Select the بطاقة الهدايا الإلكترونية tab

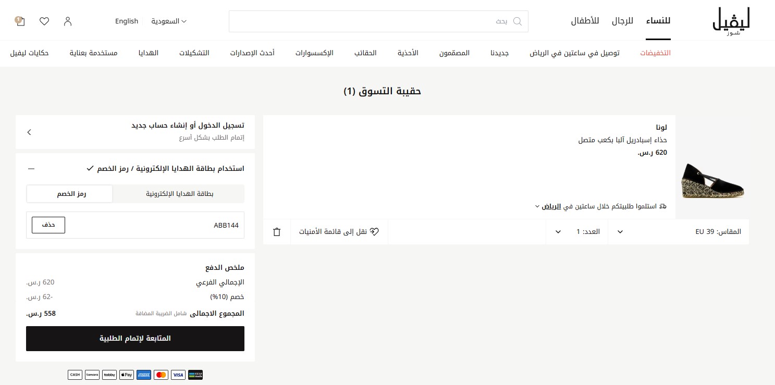click(x=179, y=194)
